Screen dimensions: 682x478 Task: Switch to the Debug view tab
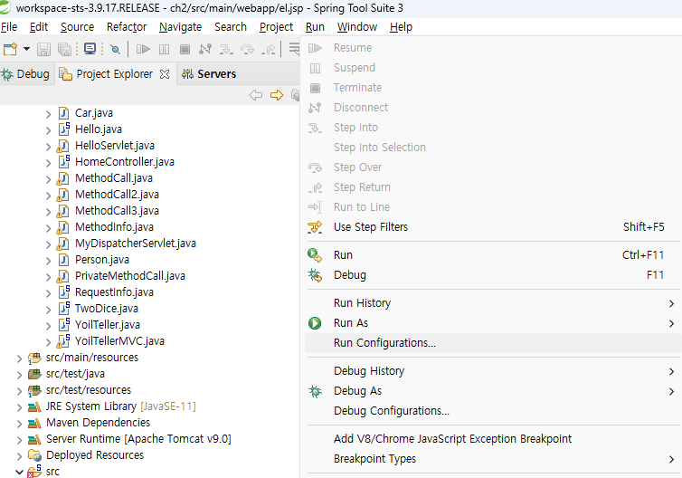[x=25, y=74]
